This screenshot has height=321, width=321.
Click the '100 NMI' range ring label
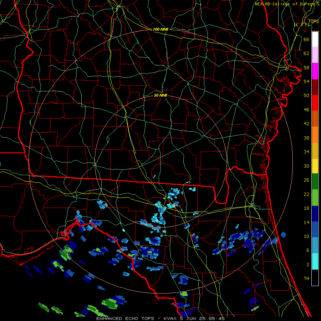(x=160, y=29)
